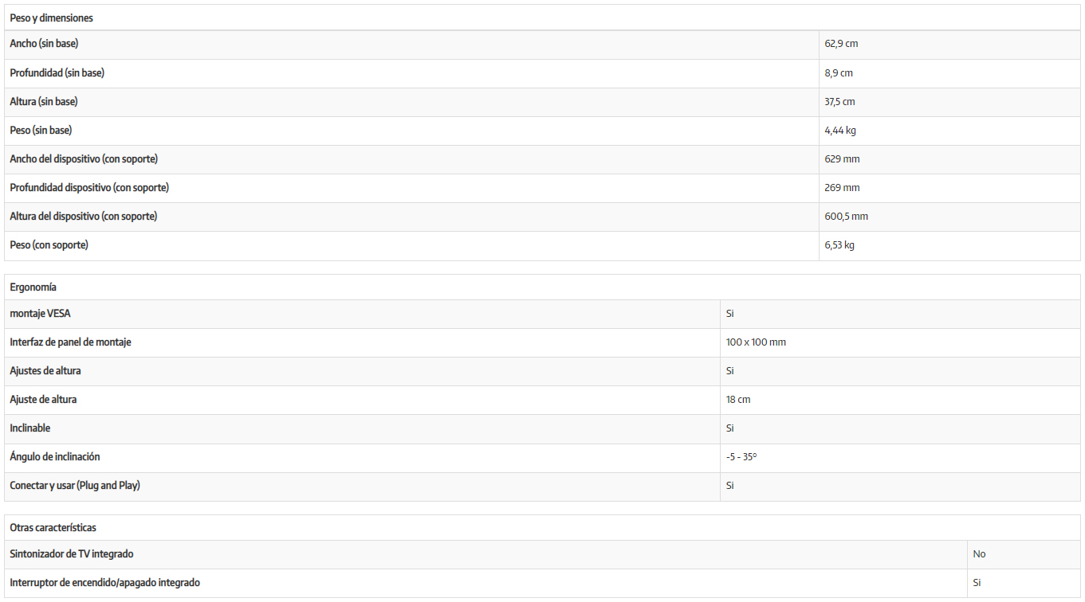Select the Ajuste de altura 18 cm value
Viewport: 1085px width, 602px height.
[738, 399]
